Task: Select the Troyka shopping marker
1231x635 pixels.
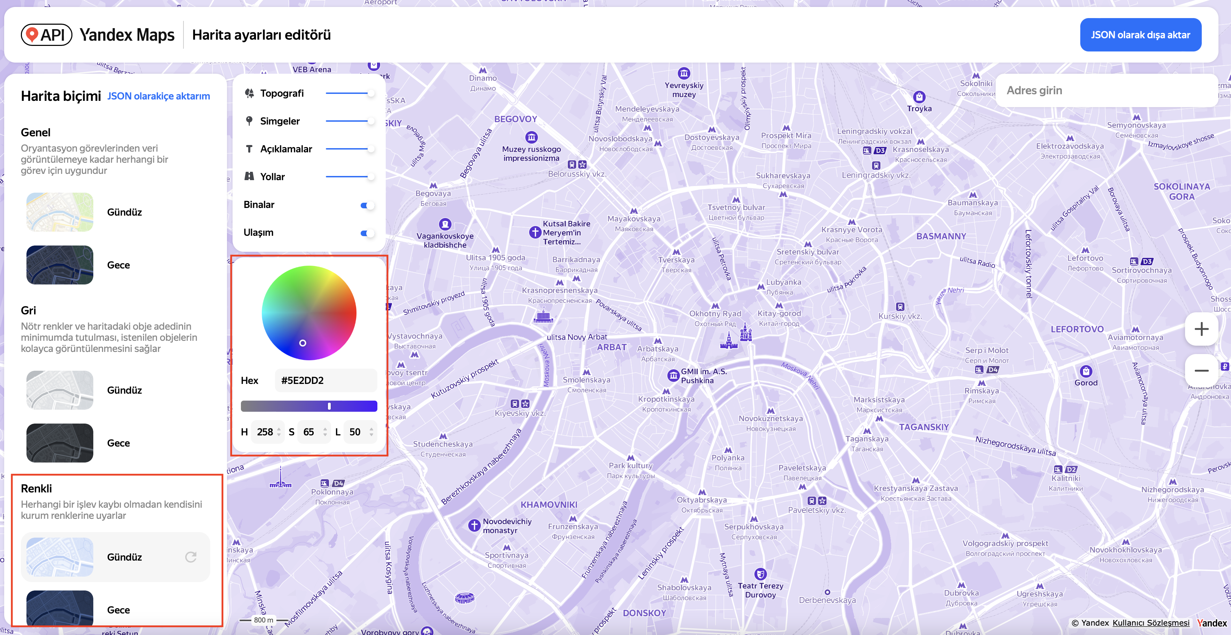Action: click(919, 97)
